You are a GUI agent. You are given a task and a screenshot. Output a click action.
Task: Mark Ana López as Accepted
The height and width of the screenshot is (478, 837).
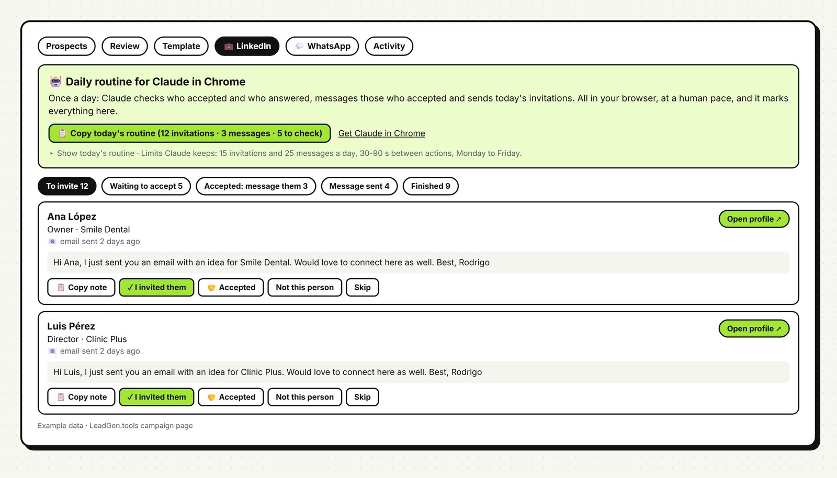click(231, 288)
